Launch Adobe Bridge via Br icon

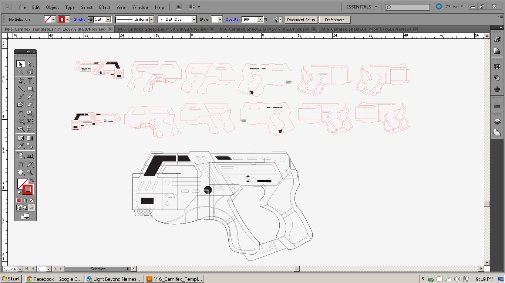pos(179,7)
